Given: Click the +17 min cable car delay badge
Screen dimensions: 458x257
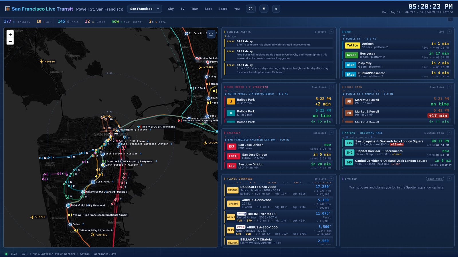Looking at the screenshot, I should click(438, 116).
